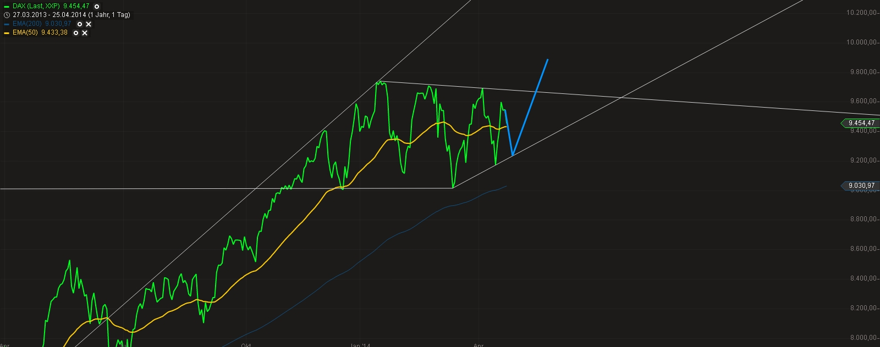Select the 'EMA(200)' legend label

click(26, 24)
